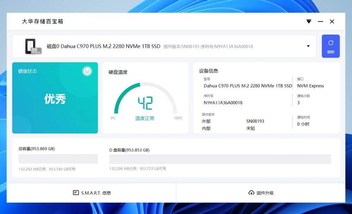Open the S.M.A.R.T. 信息 tab

[92, 193]
